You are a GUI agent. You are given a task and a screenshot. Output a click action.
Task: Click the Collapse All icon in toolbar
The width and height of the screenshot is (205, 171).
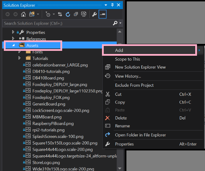(x=76, y=14)
